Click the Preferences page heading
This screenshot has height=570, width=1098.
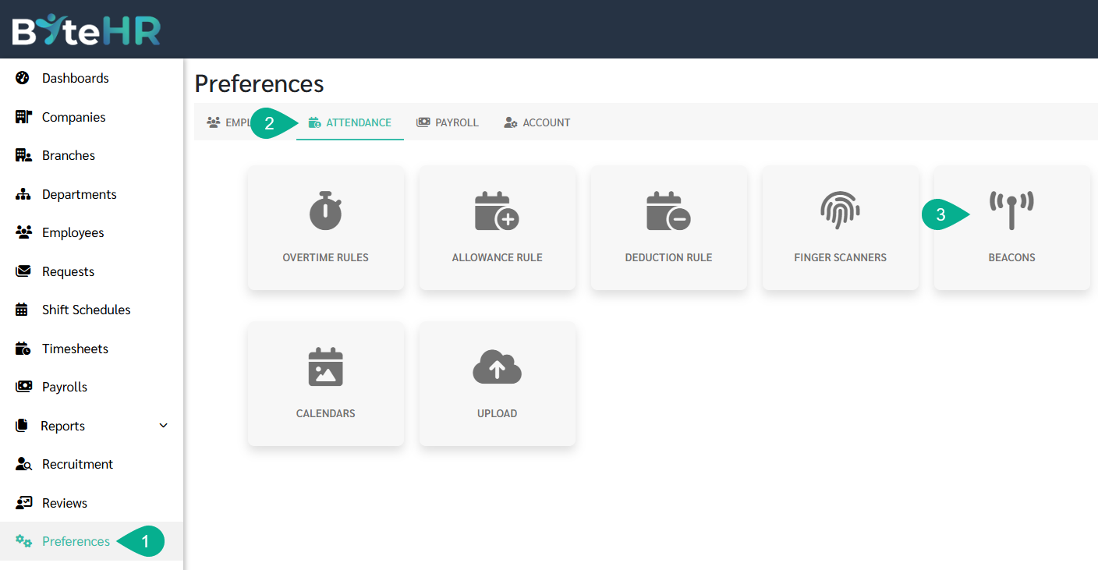259,83
